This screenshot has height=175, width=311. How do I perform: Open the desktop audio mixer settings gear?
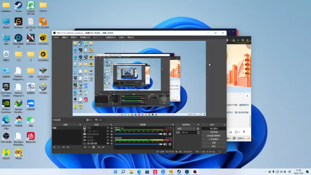point(170,144)
